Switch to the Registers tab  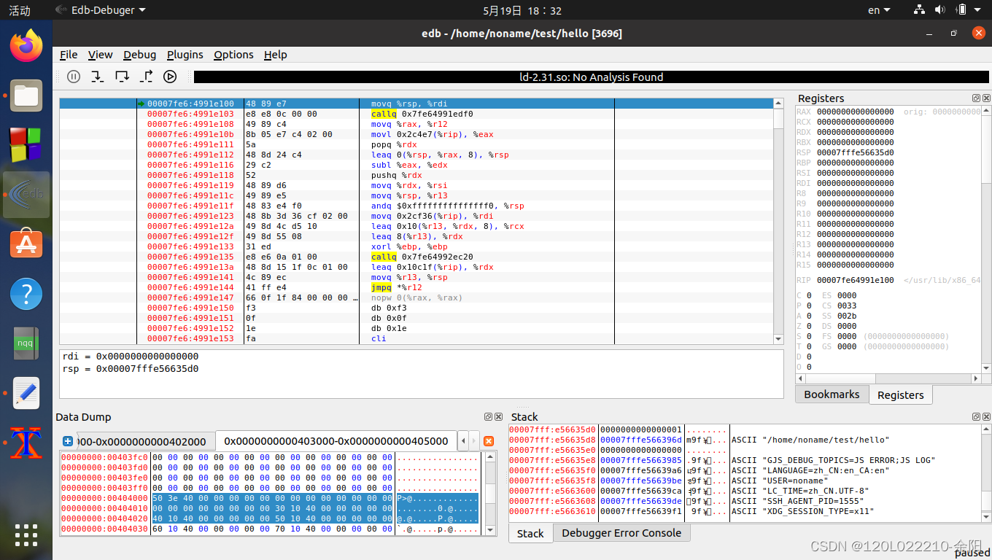[x=900, y=394]
